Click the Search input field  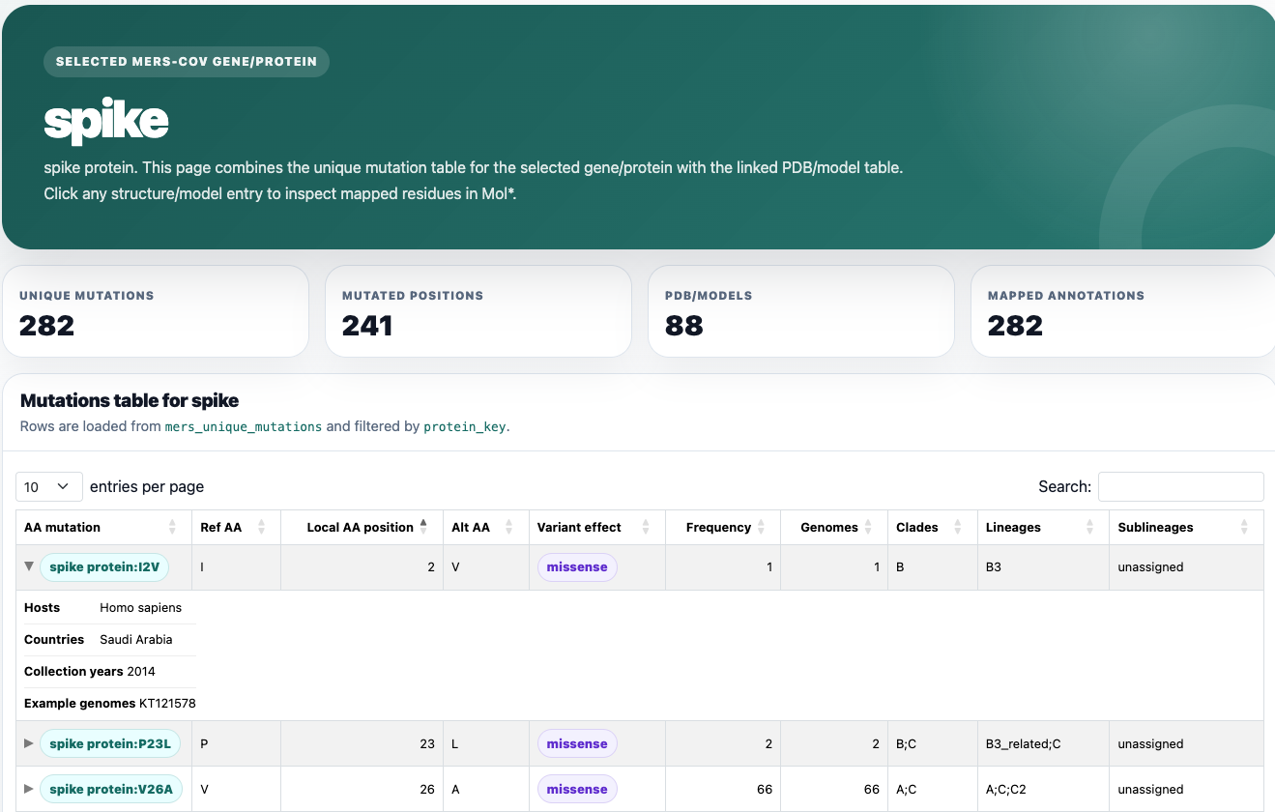click(x=1180, y=486)
